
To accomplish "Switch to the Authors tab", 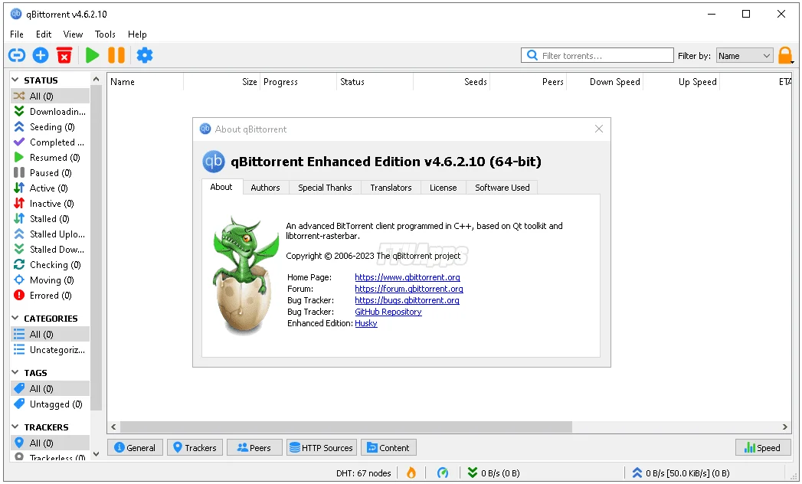I will tap(266, 188).
